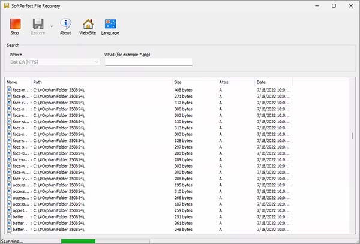Select the file named face-si...
Viewport: 360px width, 244px height.
pyautogui.click(x=21, y=122)
